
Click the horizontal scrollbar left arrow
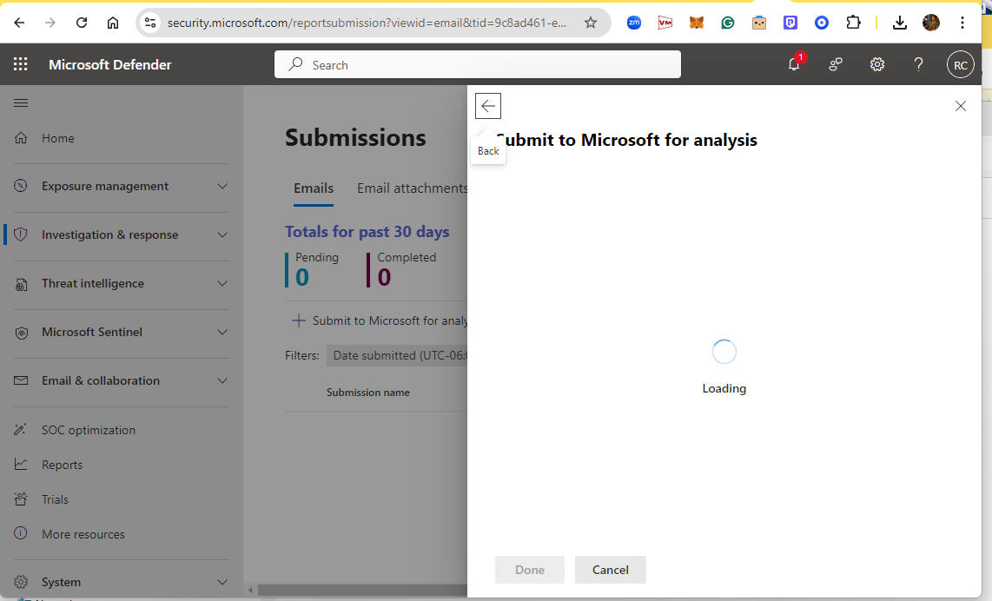[250, 591]
